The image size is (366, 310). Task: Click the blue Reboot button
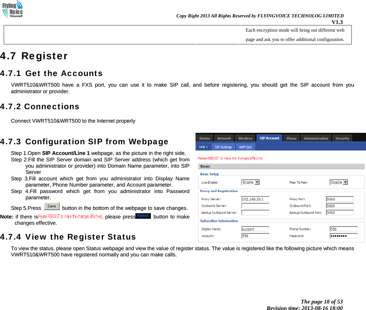(x=143, y=216)
